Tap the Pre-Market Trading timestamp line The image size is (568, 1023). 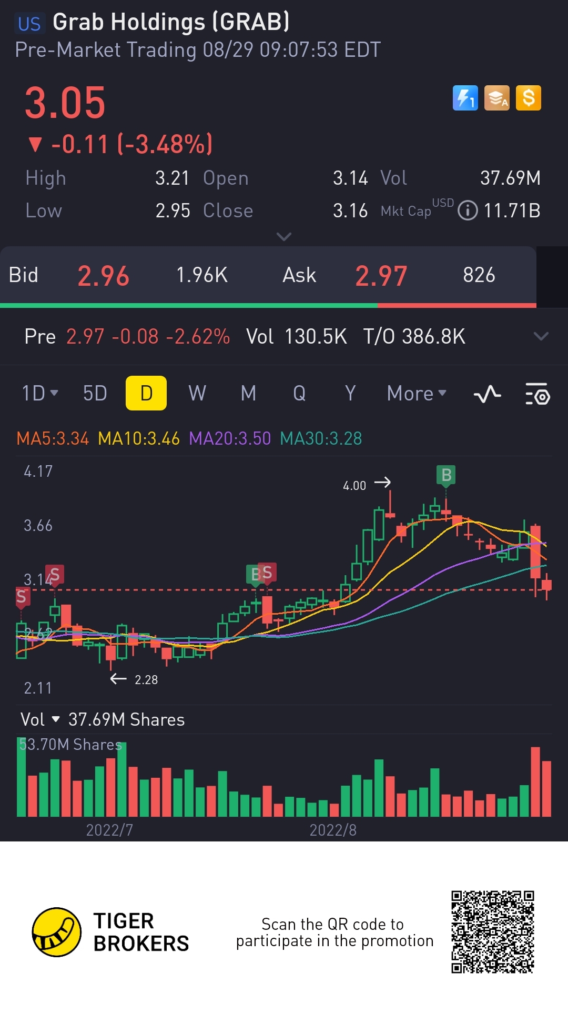coord(198,49)
